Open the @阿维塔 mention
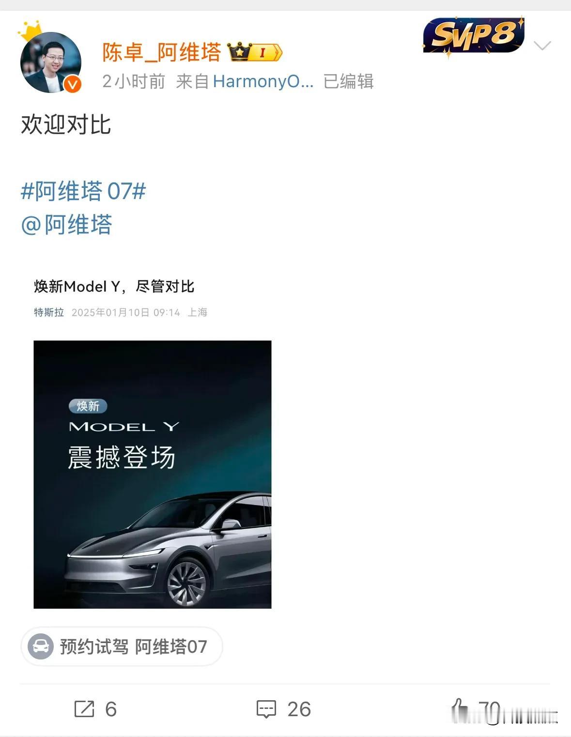 click(67, 225)
